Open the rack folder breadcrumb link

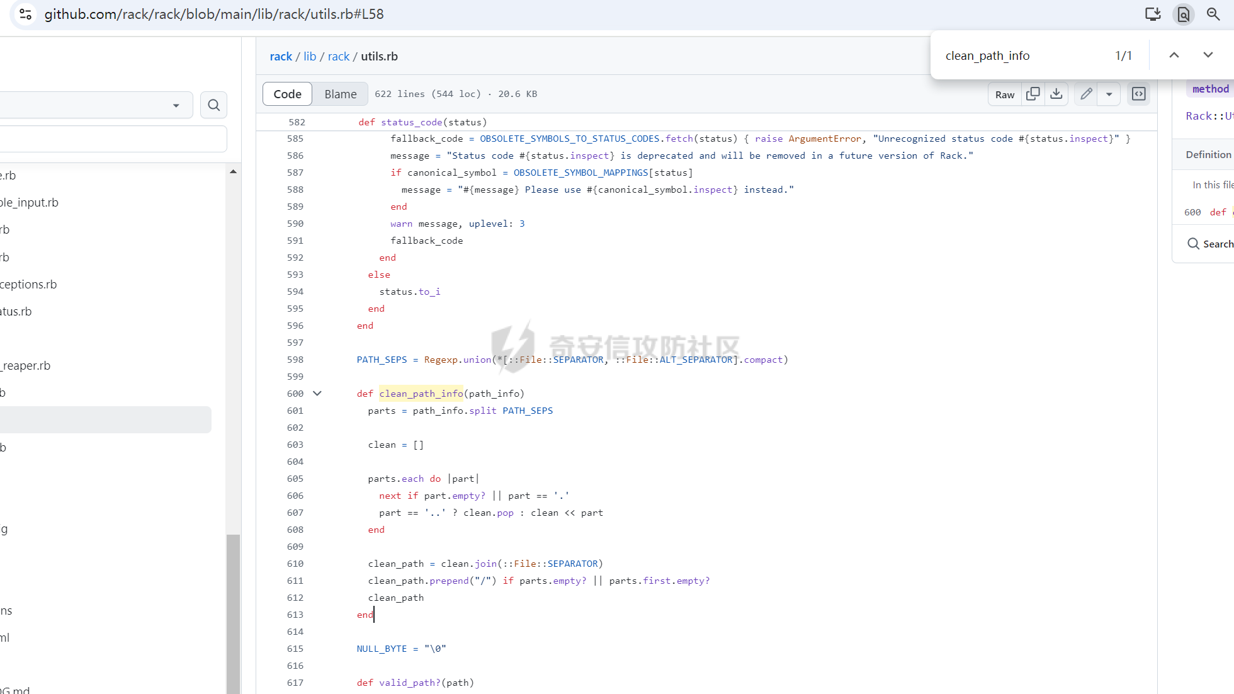[339, 56]
